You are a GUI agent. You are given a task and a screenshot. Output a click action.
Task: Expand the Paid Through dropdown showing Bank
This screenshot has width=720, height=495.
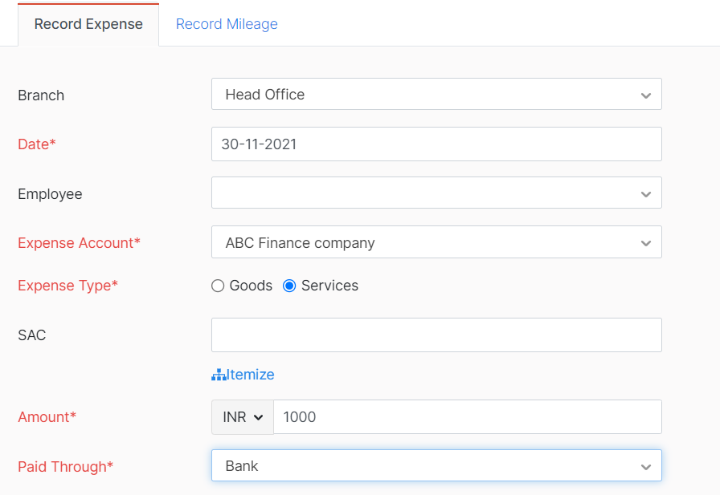point(436,466)
